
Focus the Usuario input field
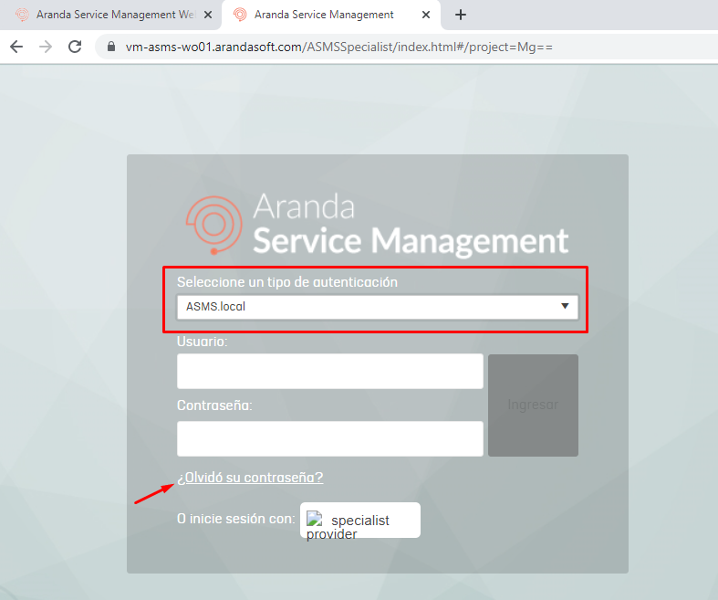[x=330, y=372]
